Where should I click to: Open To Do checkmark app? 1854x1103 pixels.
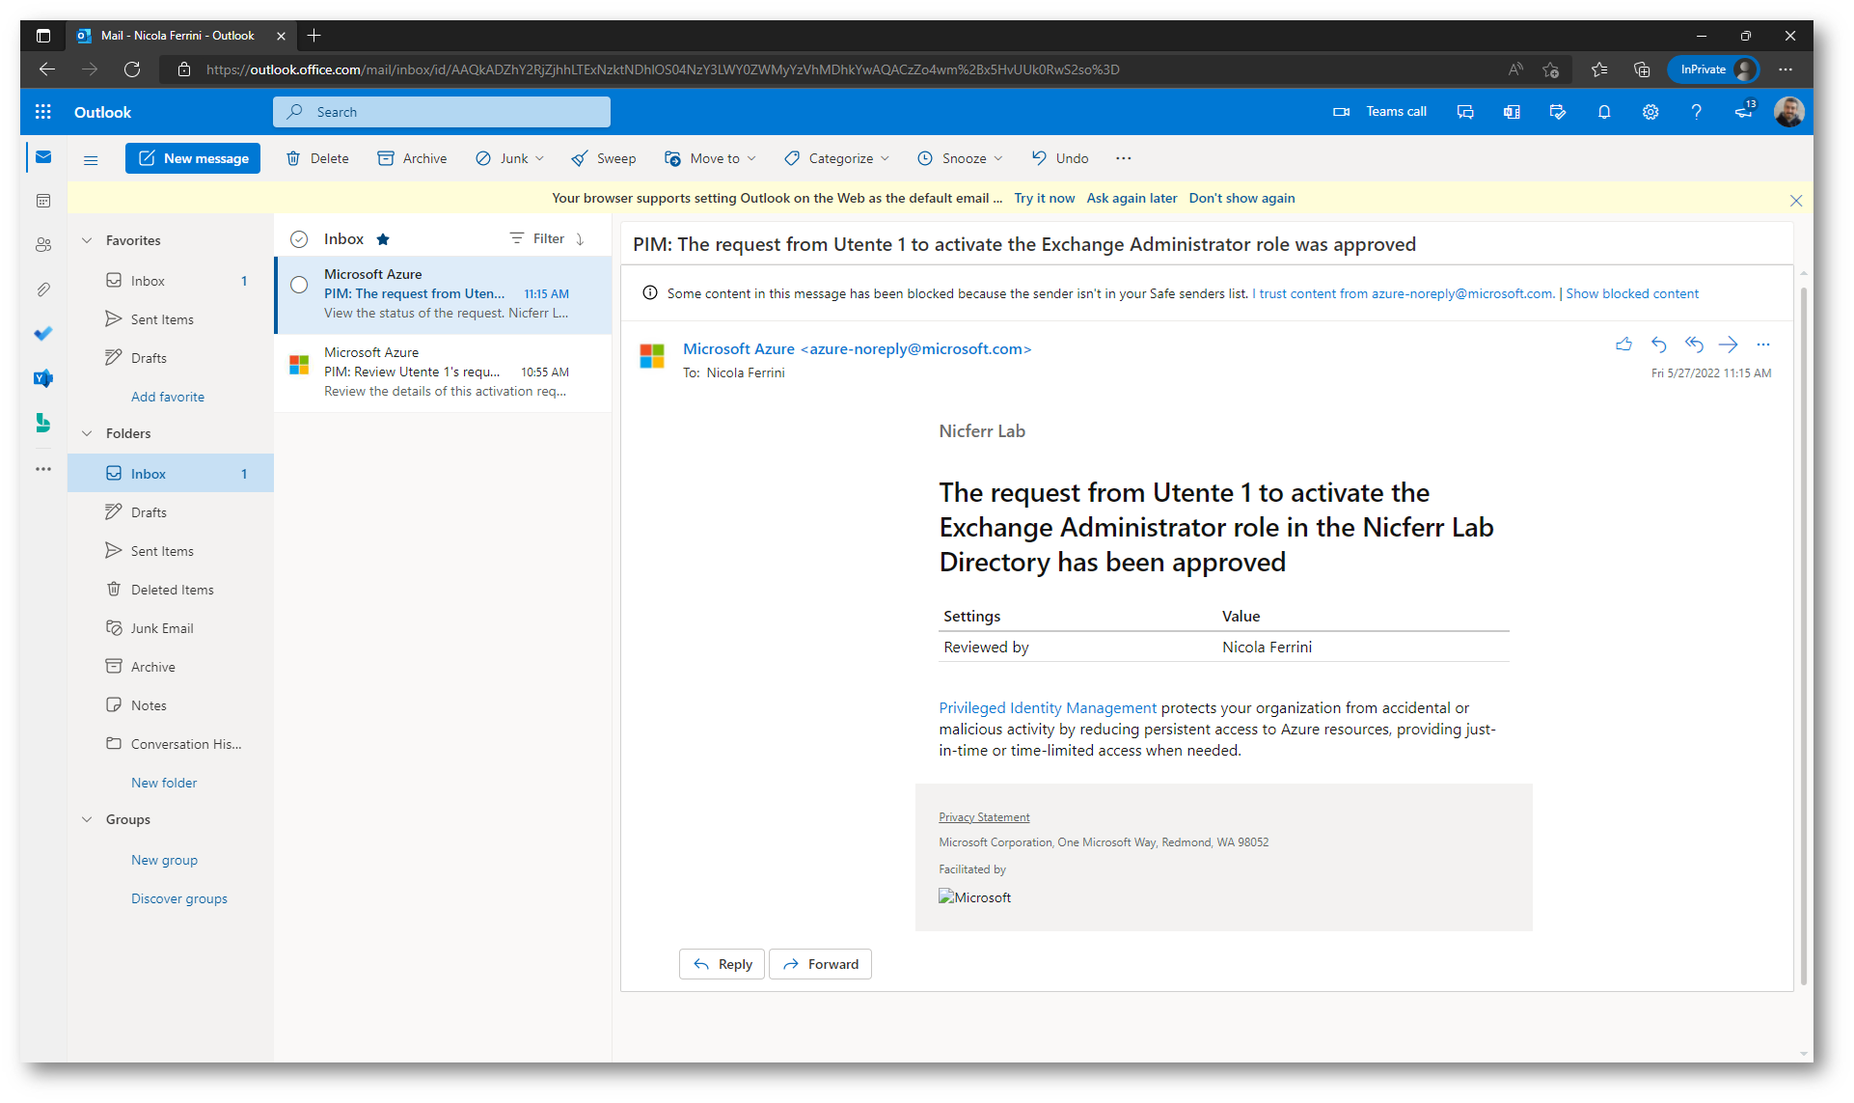point(43,334)
